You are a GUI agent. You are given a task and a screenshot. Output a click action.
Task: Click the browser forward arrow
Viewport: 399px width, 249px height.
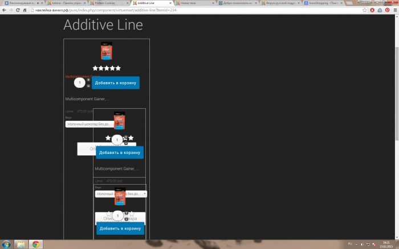[x=11, y=10]
